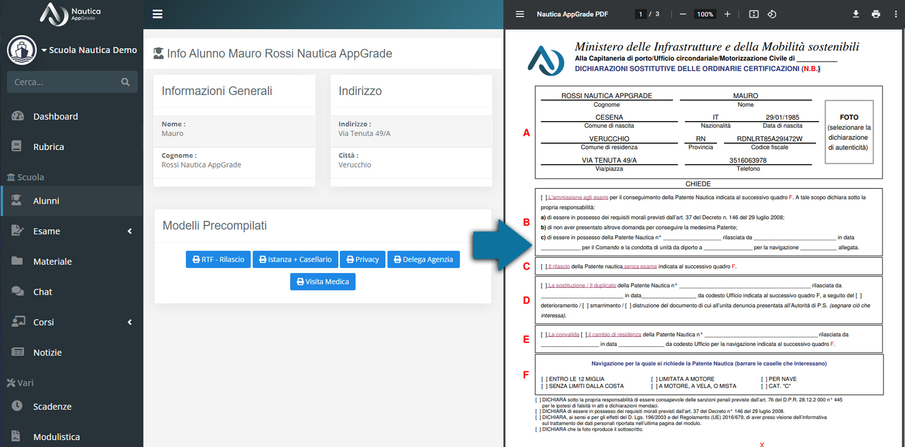The image size is (905, 447).
Task: Click the Notizie newspaper icon
Action: click(x=18, y=352)
